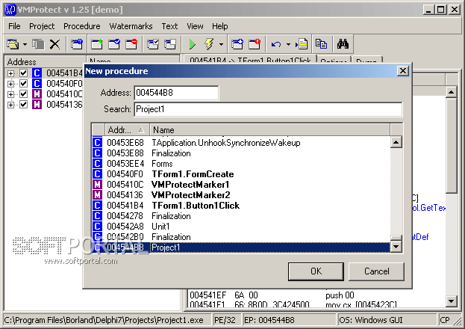Open the Text menu
Screen dimensions: 465x329
coord(169,26)
